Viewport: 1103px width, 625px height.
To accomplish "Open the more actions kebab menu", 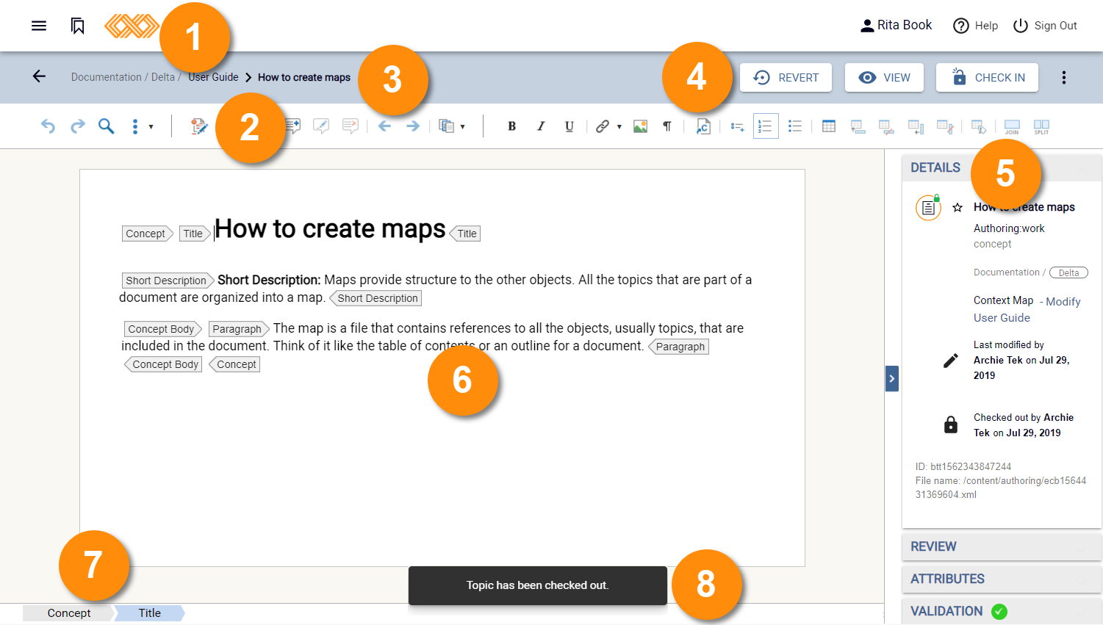I will [x=1064, y=77].
